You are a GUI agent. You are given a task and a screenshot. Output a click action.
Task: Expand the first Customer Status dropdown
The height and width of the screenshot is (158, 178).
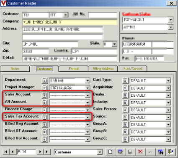pyautogui.click(x=171, y=20)
